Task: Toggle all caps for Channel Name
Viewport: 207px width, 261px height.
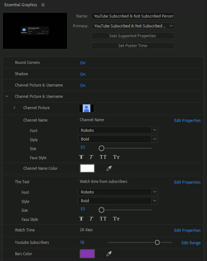Action: pyautogui.click(x=103, y=157)
